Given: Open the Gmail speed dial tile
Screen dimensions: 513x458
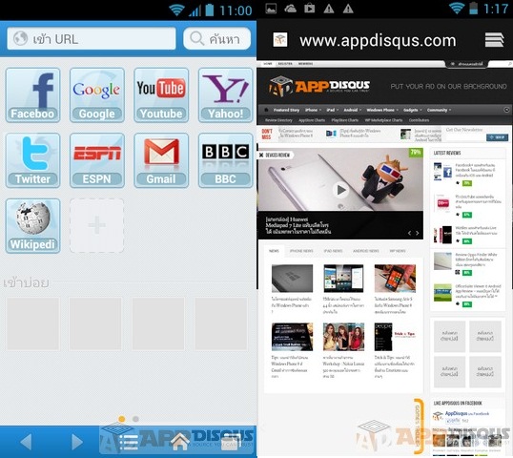Looking at the screenshot, I should coord(161,160).
